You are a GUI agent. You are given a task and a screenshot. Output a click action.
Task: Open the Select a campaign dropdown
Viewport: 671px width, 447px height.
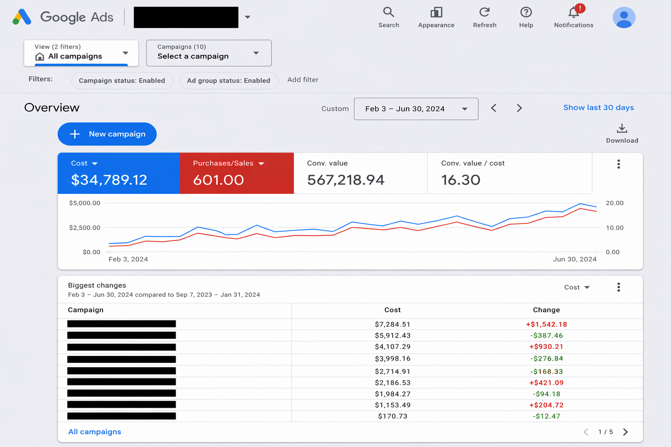click(x=209, y=53)
